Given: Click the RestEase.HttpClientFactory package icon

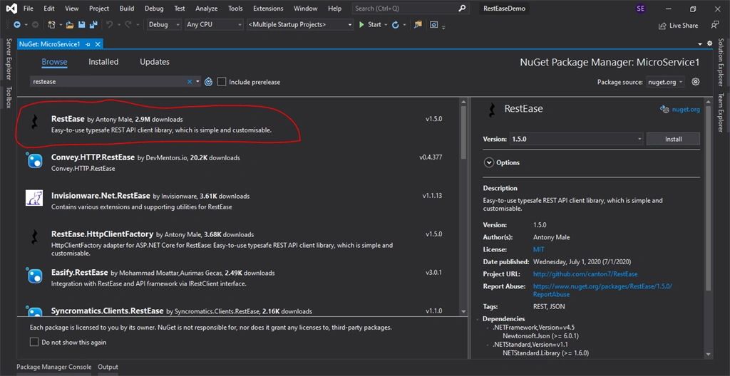Looking at the screenshot, I should [34, 237].
